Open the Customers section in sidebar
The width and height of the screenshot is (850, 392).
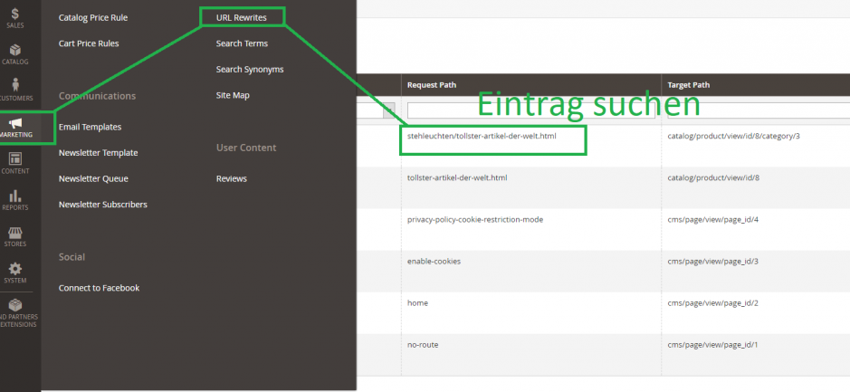15,91
